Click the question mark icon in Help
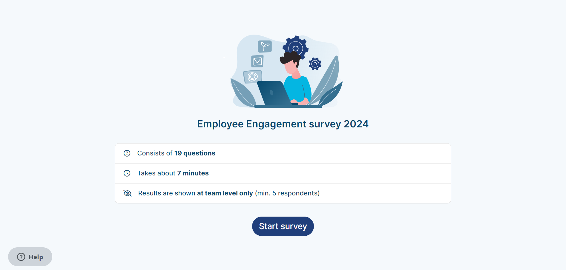 click(21, 257)
